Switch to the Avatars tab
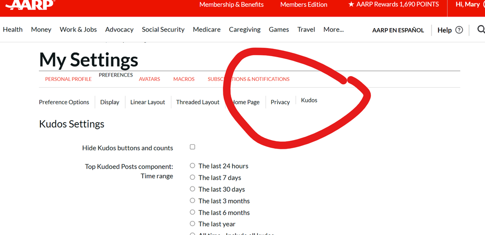 pyautogui.click(x=149, y=79)
